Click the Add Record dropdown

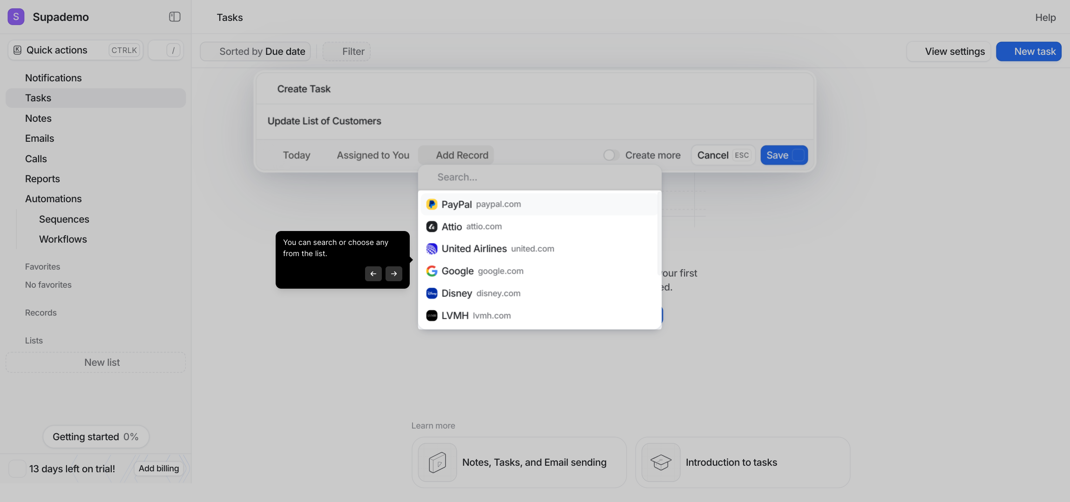tap(456, 155)
